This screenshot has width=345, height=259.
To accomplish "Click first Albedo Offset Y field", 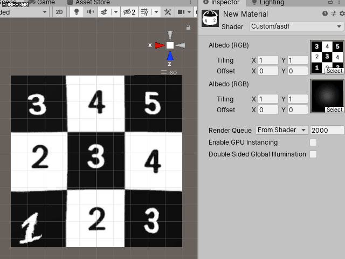I will (298, 71).
